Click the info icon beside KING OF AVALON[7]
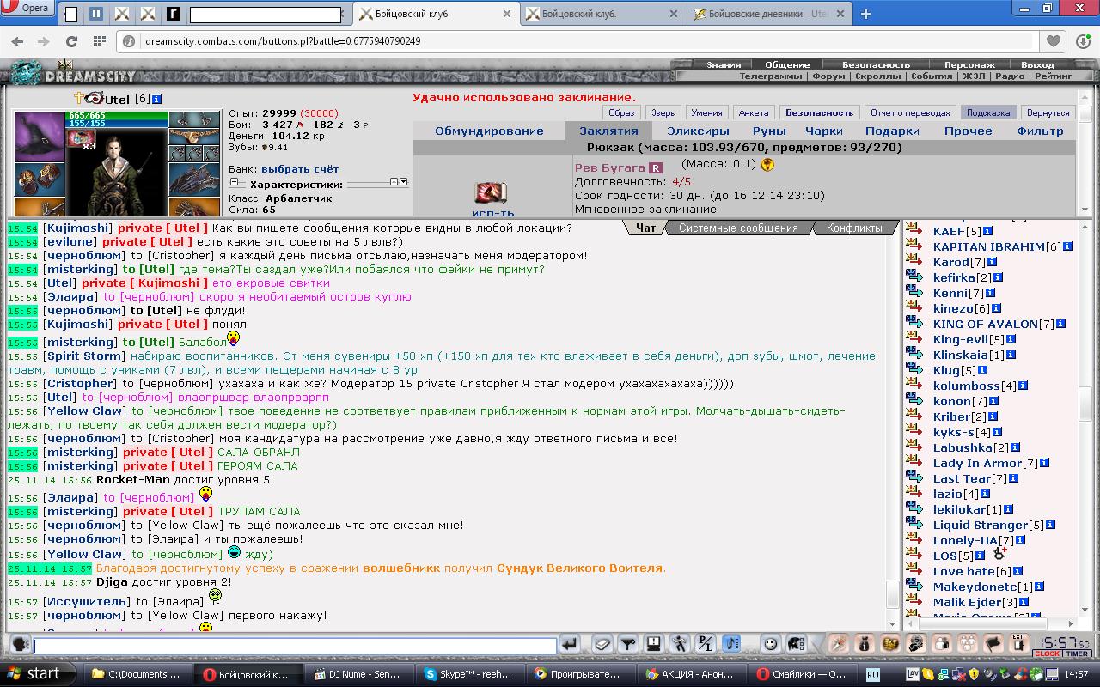Viewport: 1100px width, 687px height. [x=1060, y=324]
